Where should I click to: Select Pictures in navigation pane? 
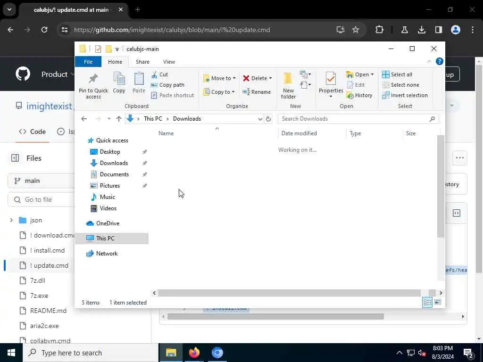(109, 186)
